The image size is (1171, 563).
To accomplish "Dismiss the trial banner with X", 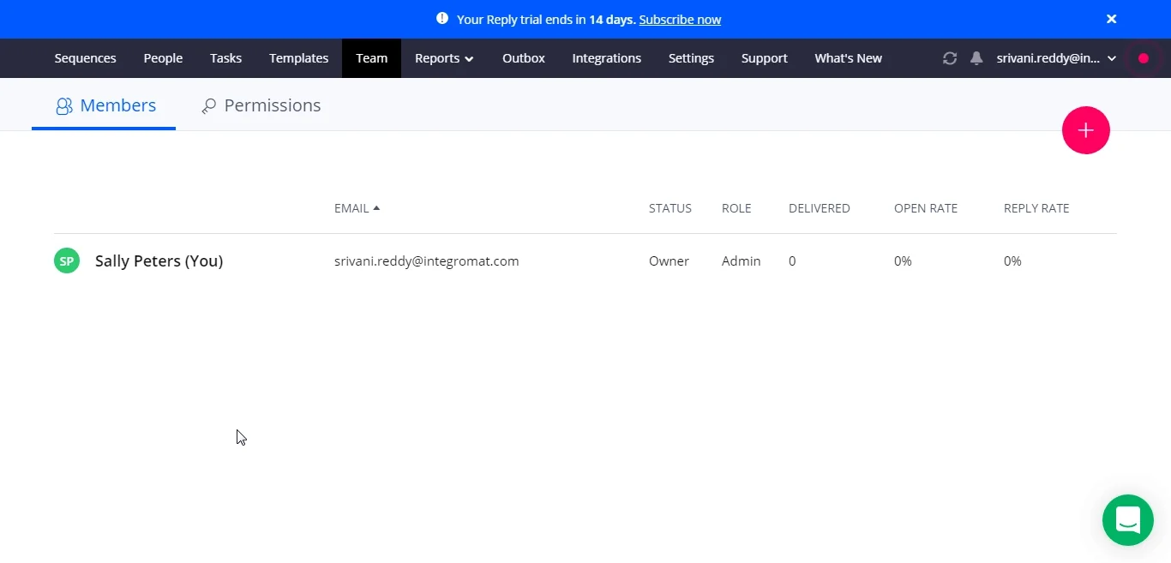I will coord(1111,19).
